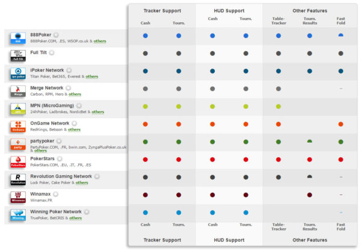361x251 pixels.
Task: Click the OnGame logo icon
Action: pyautogui.click(x=18, y=126)
